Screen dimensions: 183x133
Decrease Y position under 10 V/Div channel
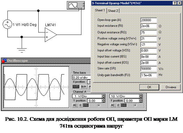[141, 101]
